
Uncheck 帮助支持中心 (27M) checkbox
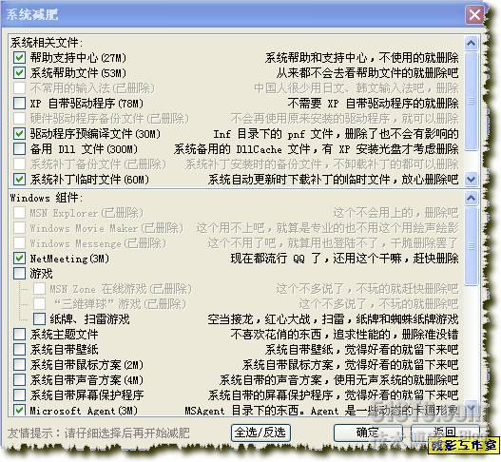coord(19,57)
